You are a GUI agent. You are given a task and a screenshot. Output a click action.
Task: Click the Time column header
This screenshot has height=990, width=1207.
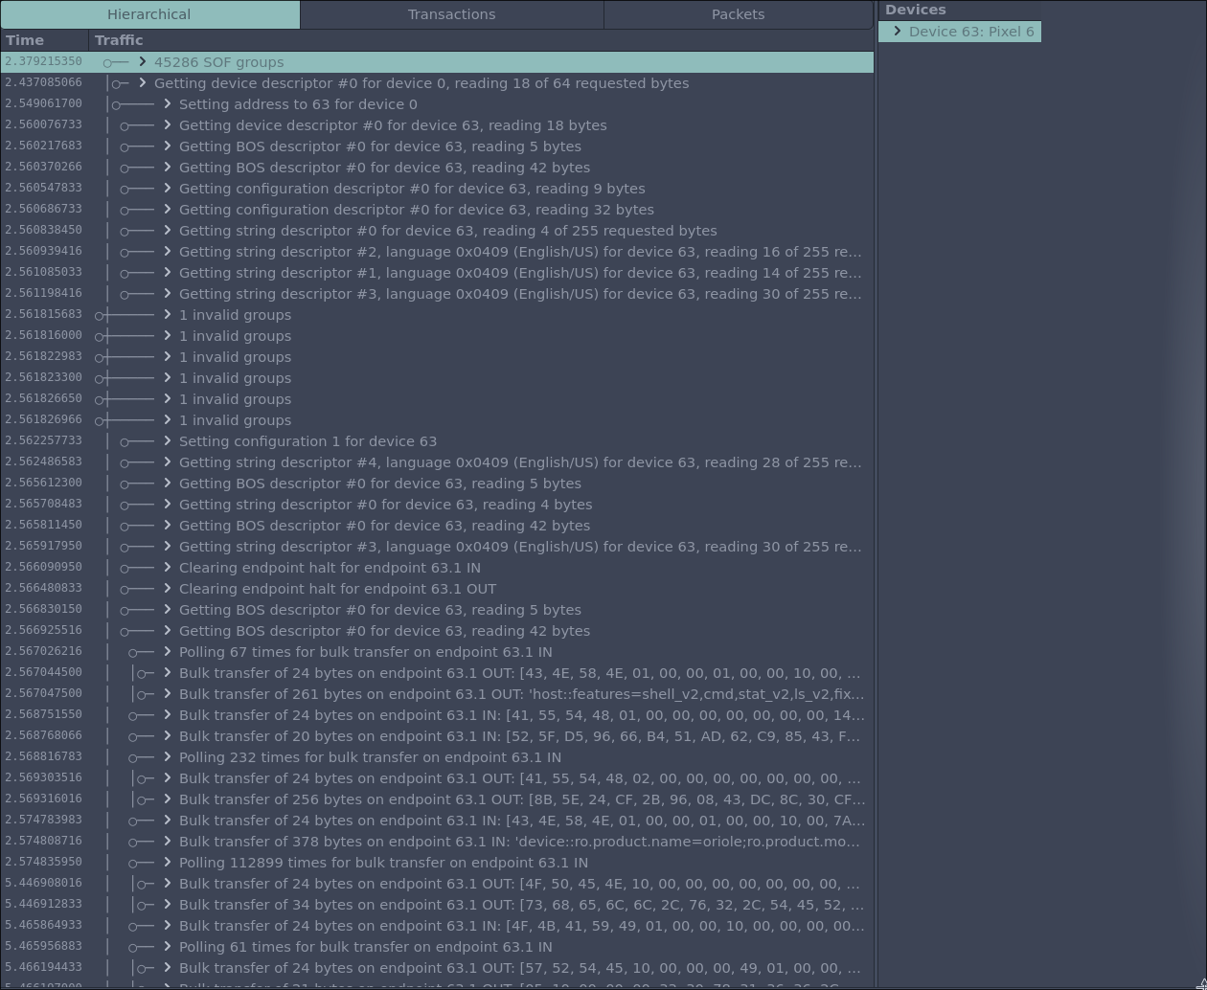25,40
